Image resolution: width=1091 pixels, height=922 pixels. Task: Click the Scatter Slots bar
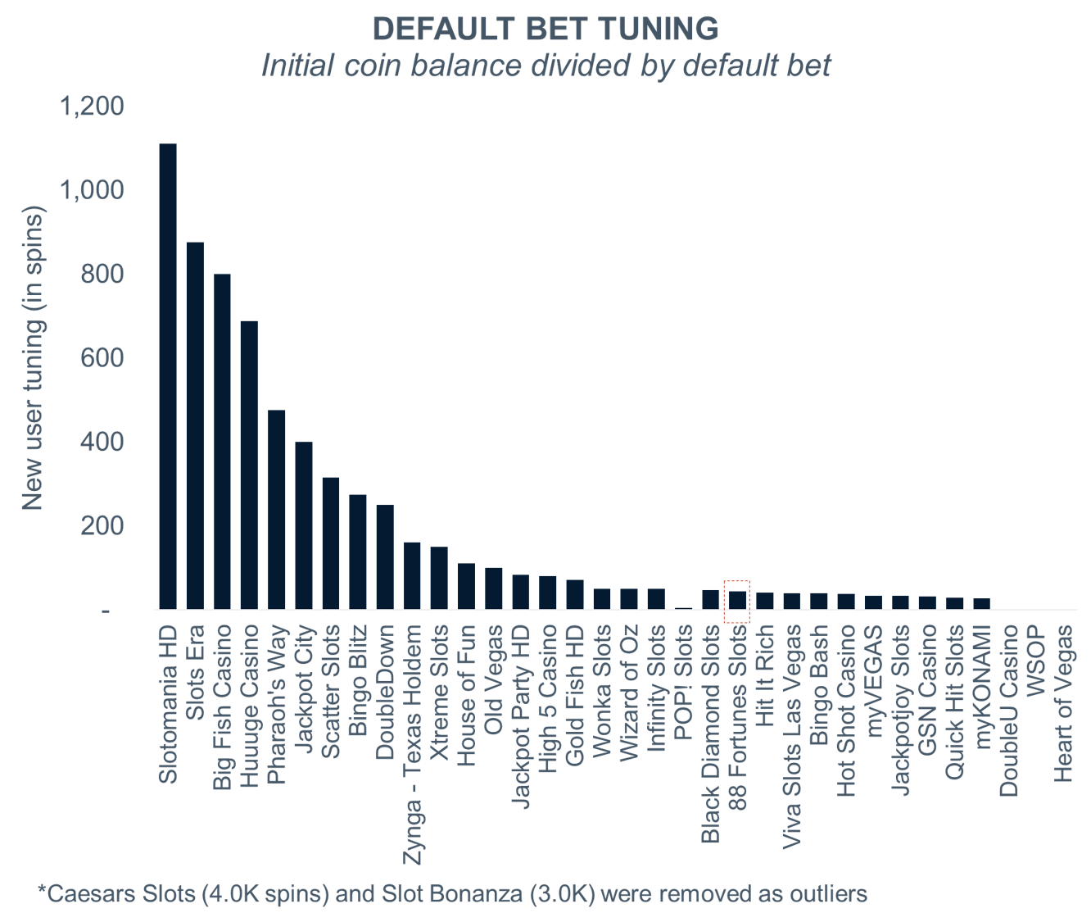click(x=330, y=544)
